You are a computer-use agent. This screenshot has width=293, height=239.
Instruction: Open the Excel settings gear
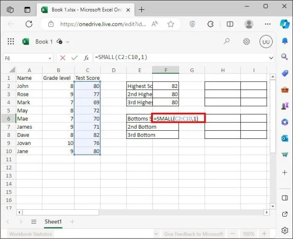coord(246,42)
